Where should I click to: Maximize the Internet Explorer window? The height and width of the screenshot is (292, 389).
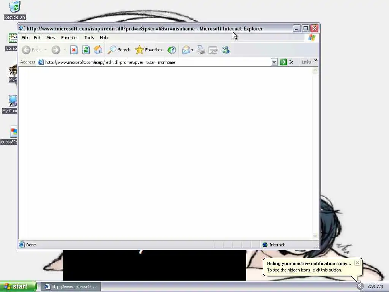[x=306, y=29]
